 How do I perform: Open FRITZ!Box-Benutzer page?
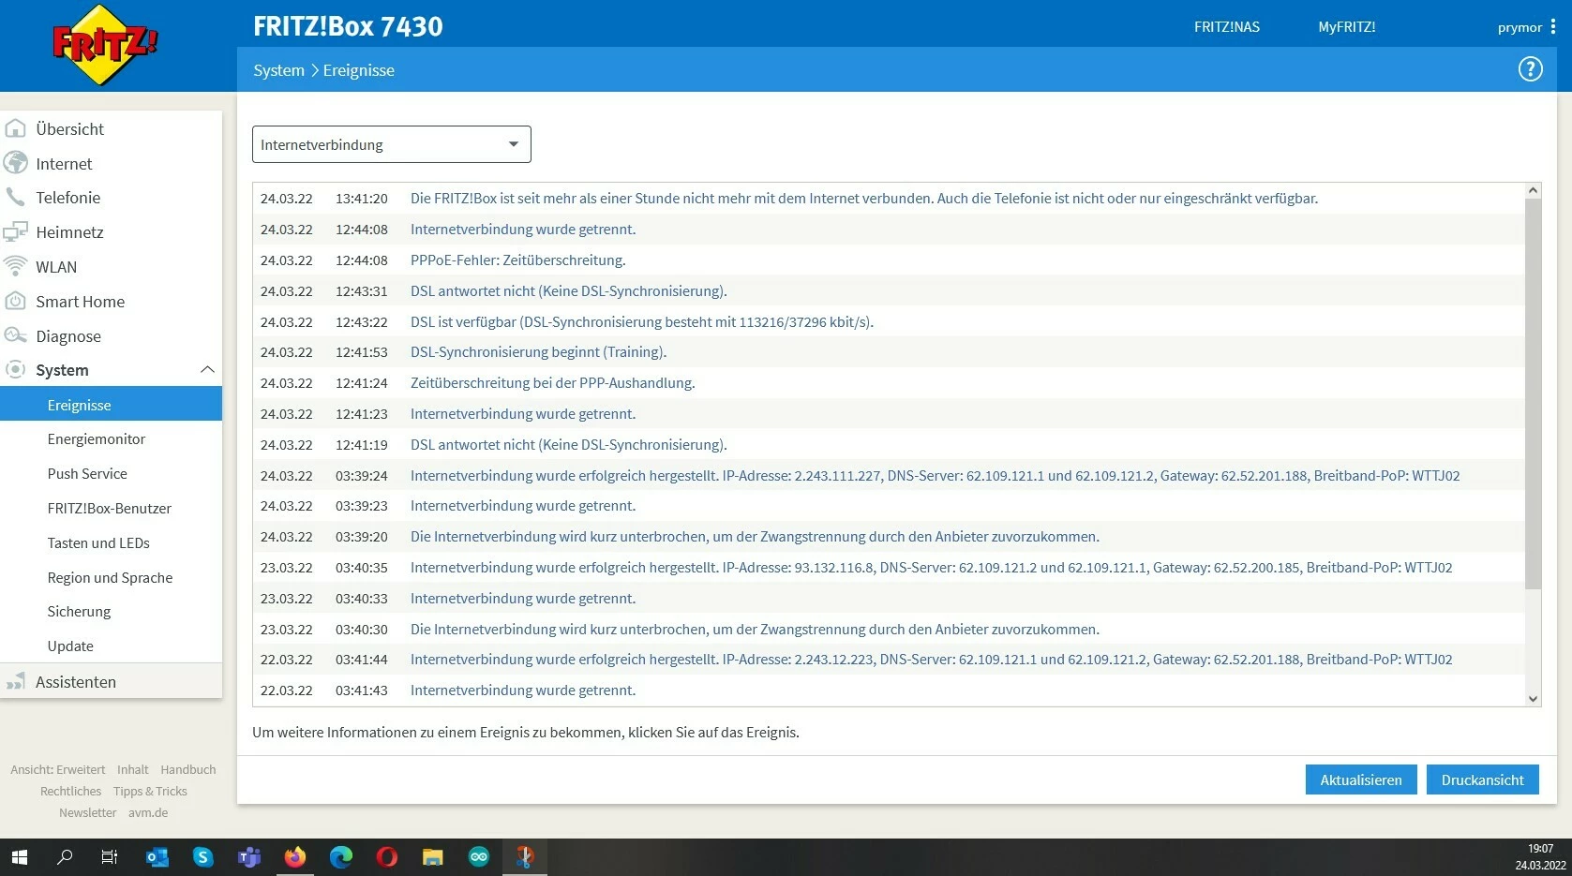[111, 508]
